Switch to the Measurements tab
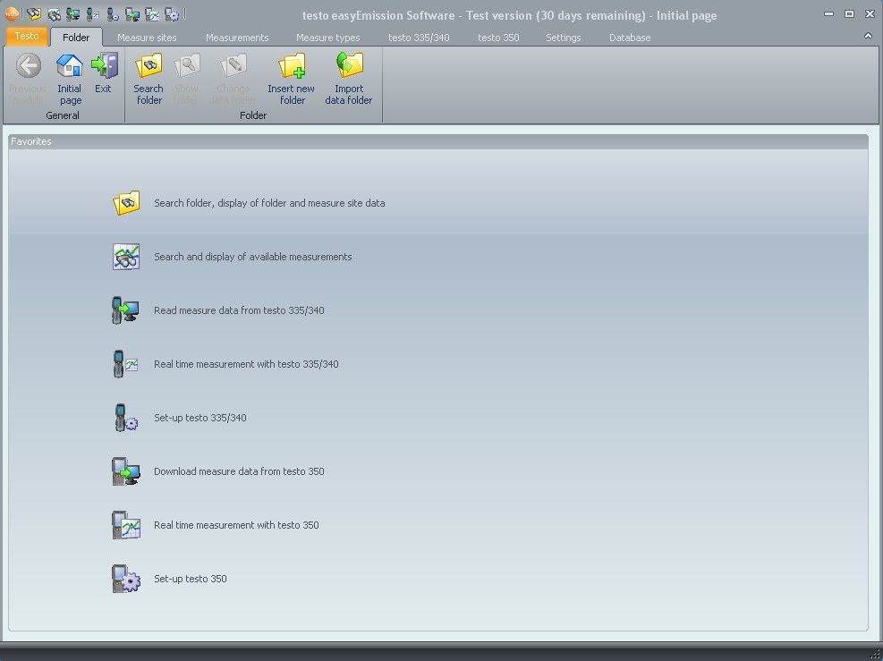The height and width of the screenshot is (661, 883). pos(236,38)
